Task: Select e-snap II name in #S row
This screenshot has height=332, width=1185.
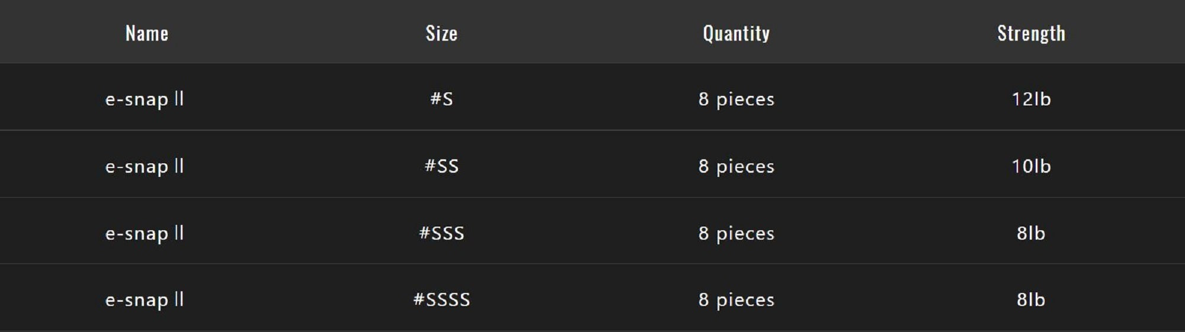Action: point(145,99)
